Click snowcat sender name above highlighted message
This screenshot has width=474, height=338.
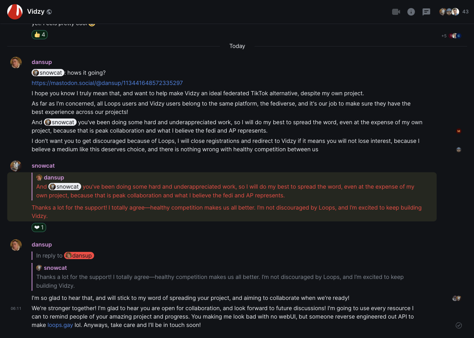pos(43,166)
